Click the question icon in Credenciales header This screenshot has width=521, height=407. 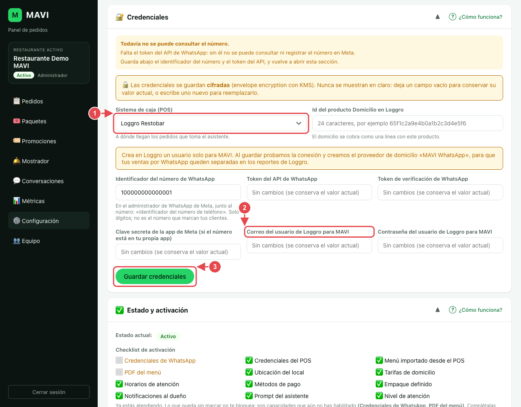(453, 17)
